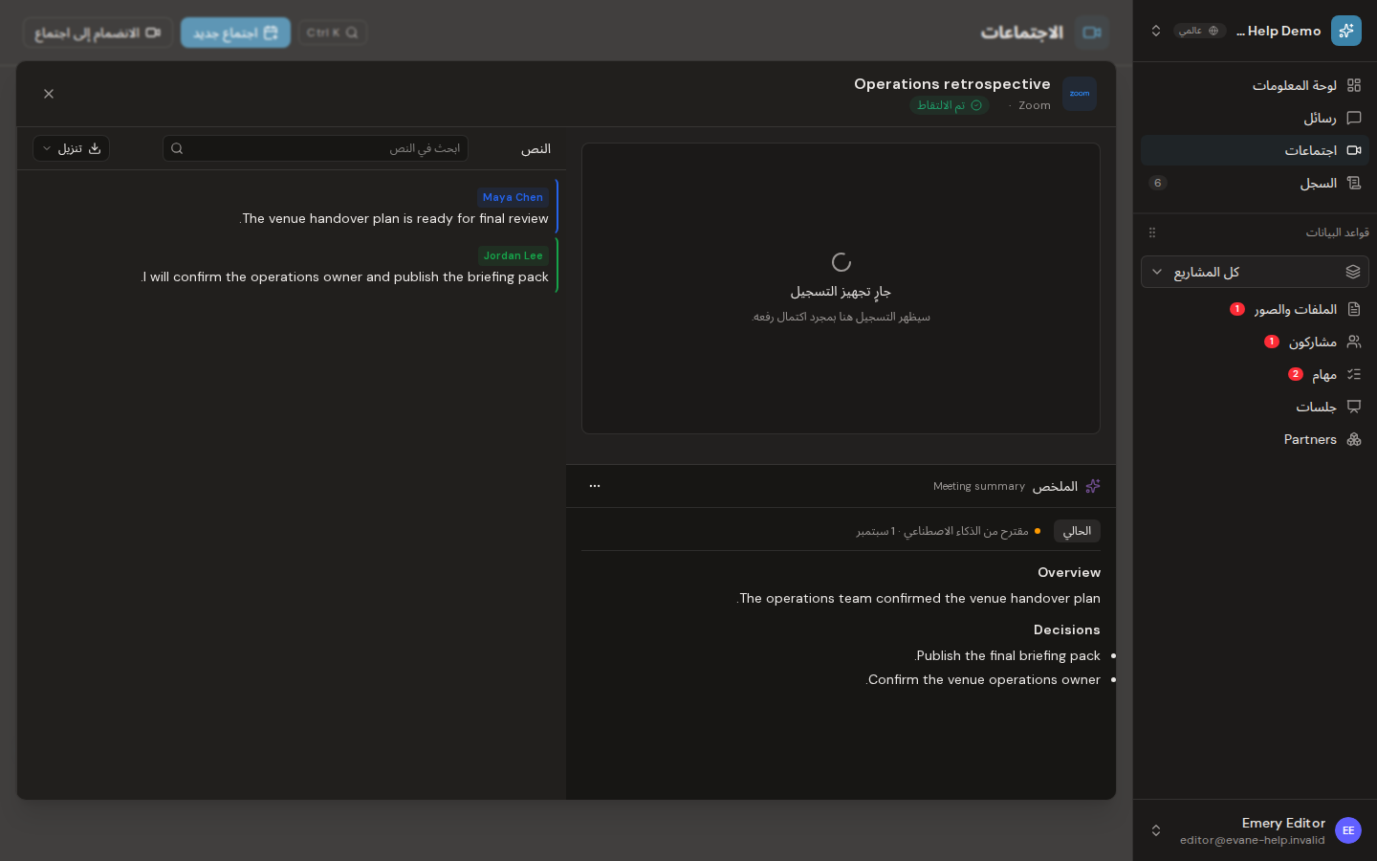Screen dimensions: 1377x861
Task: Click the recording preparing spinner icon
Action: click(x=841, y=262)
